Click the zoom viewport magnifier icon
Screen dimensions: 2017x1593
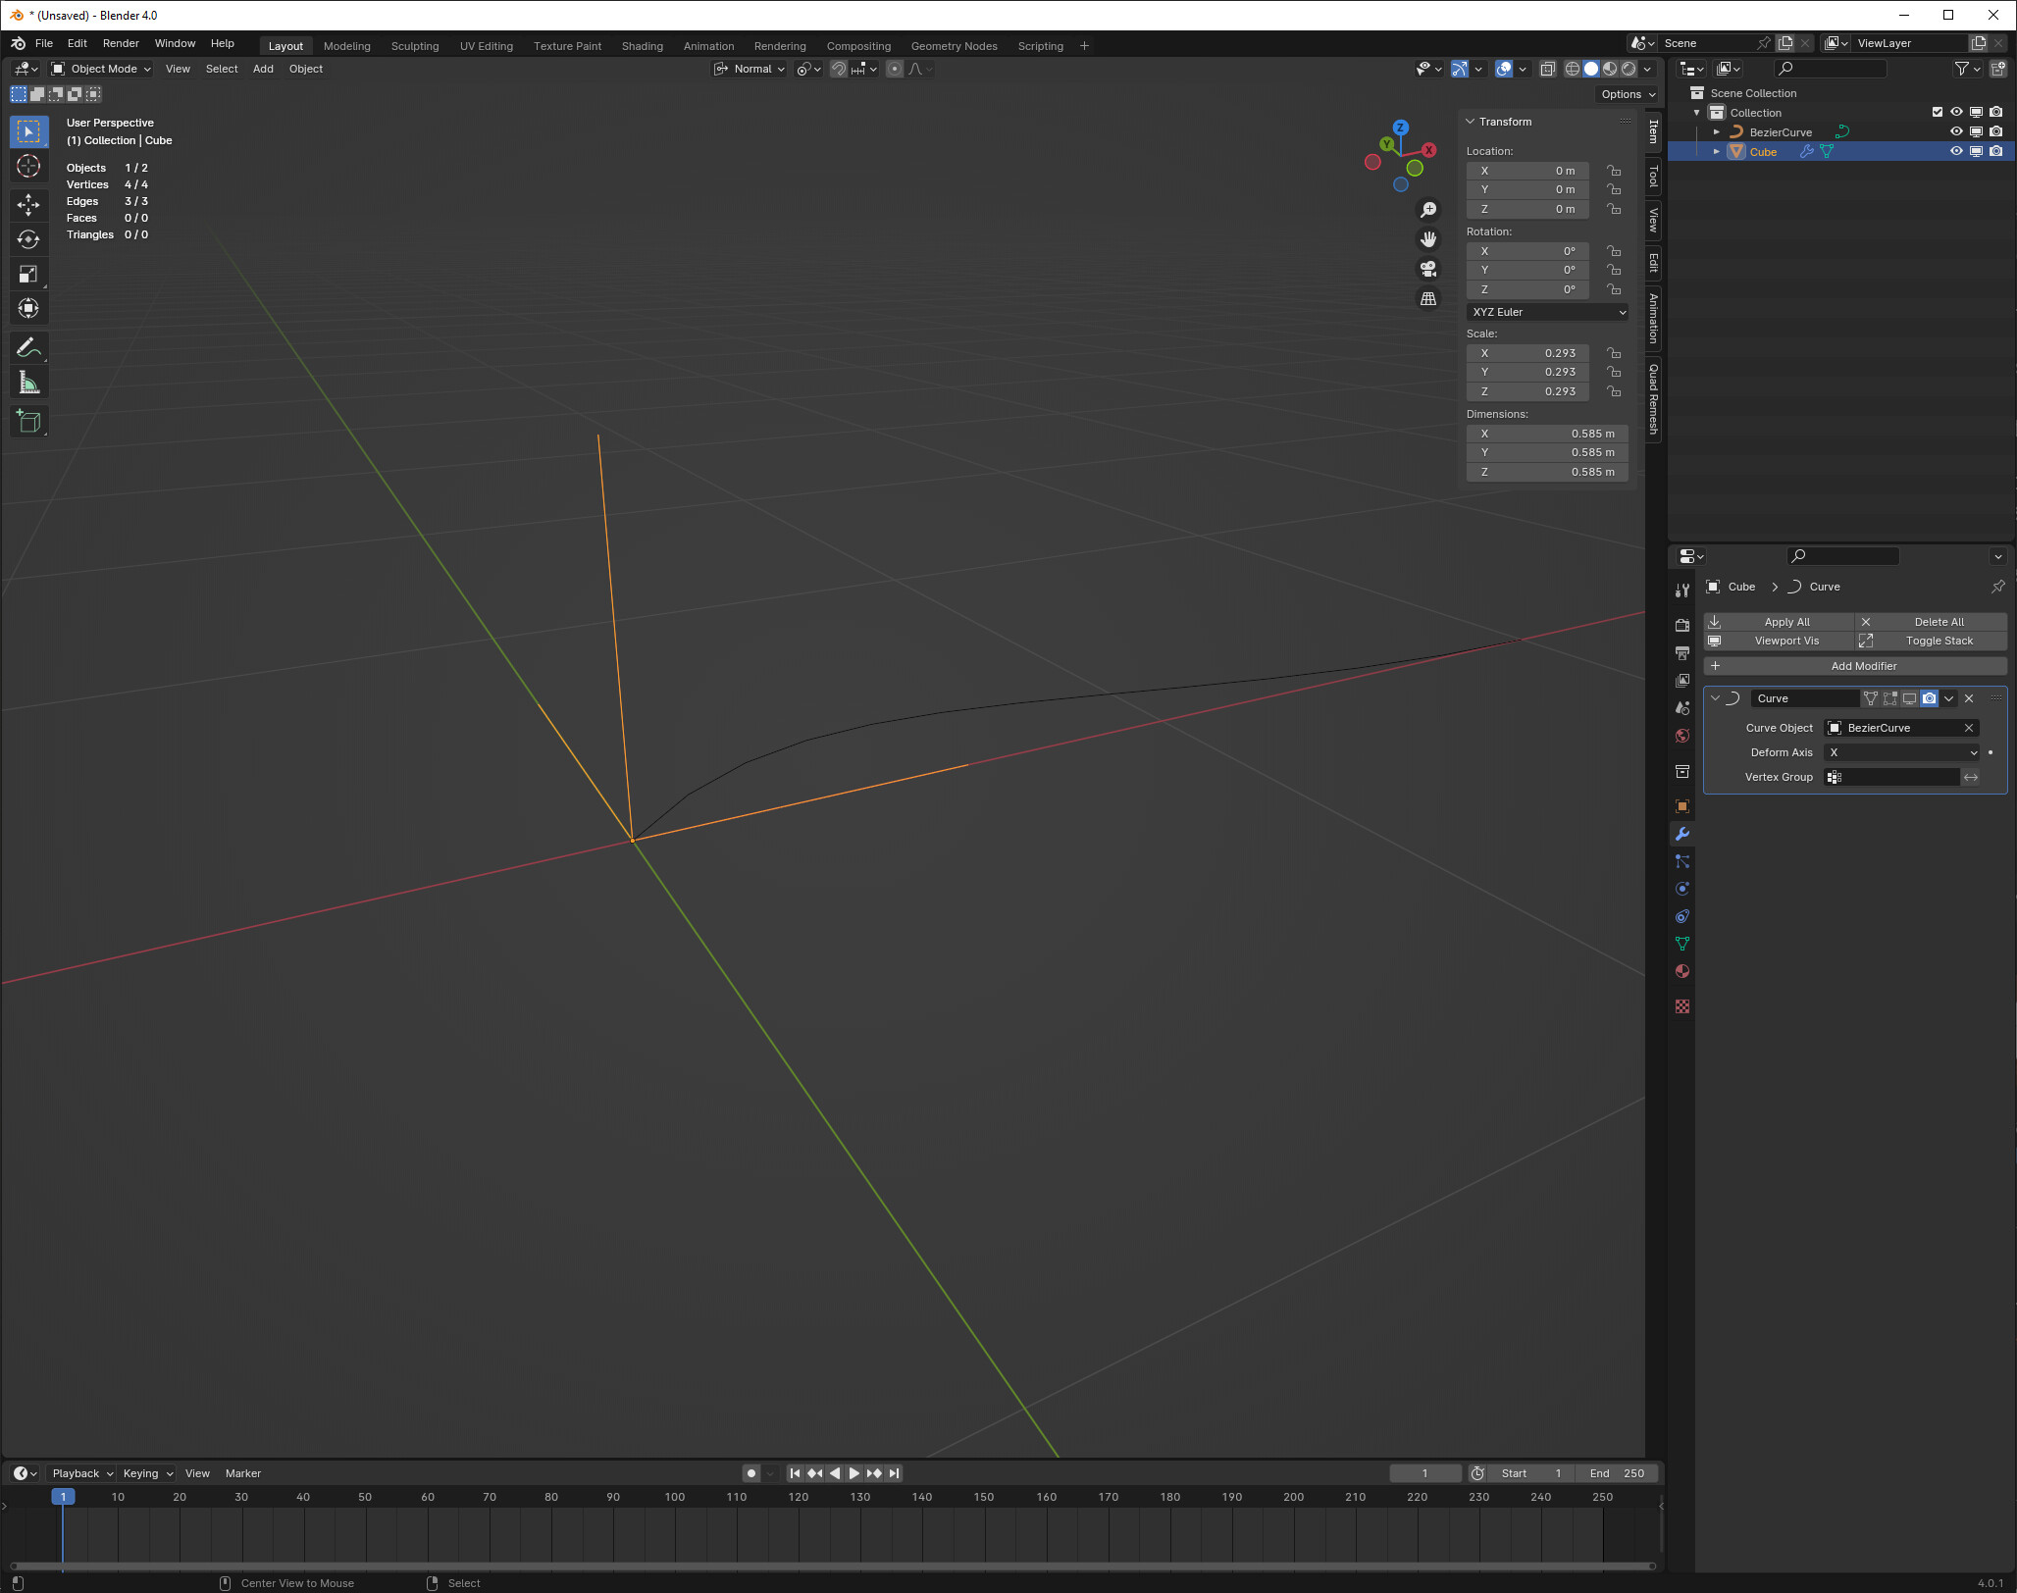(x=1428, y=210)
